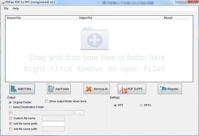
Task: Select the Original Folder radio option
Action: (x=10, y=102)
